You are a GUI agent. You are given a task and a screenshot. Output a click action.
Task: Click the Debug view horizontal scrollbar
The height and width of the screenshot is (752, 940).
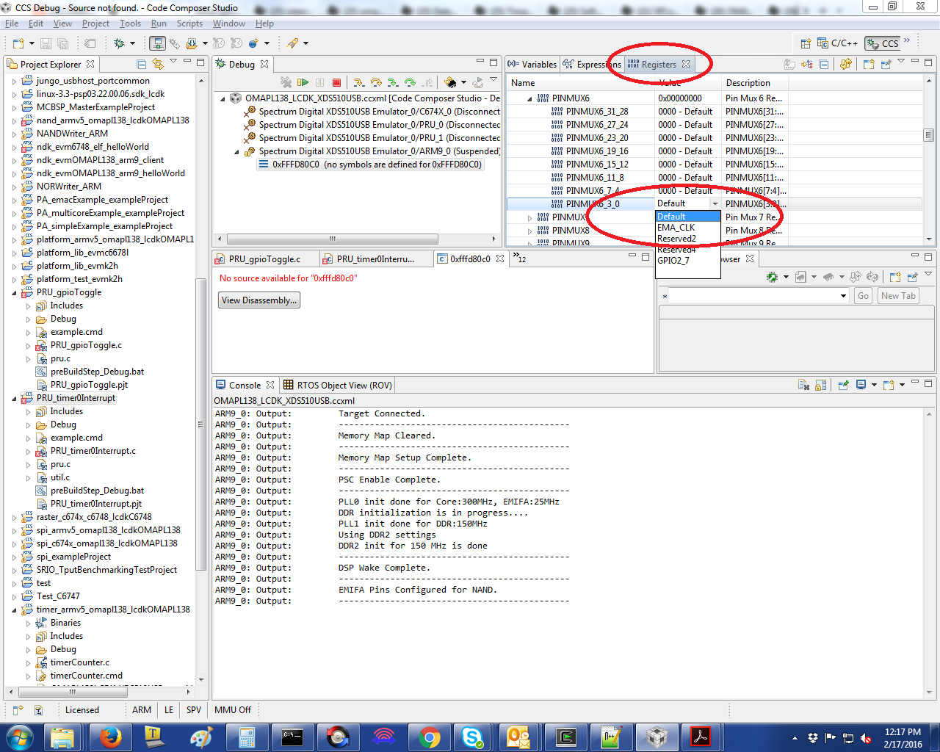tap(333, 239)
